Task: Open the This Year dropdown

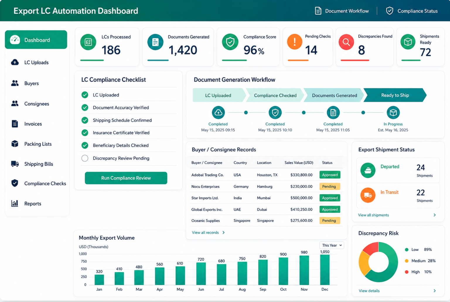Action: [x=332, y=245]
